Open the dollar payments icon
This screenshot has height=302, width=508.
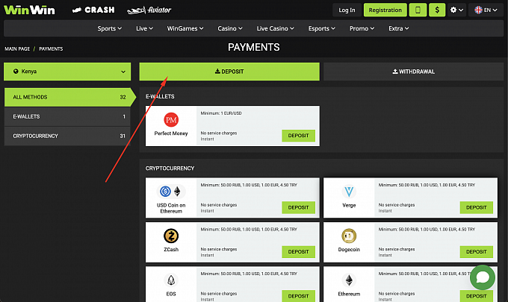pos(437,10)
